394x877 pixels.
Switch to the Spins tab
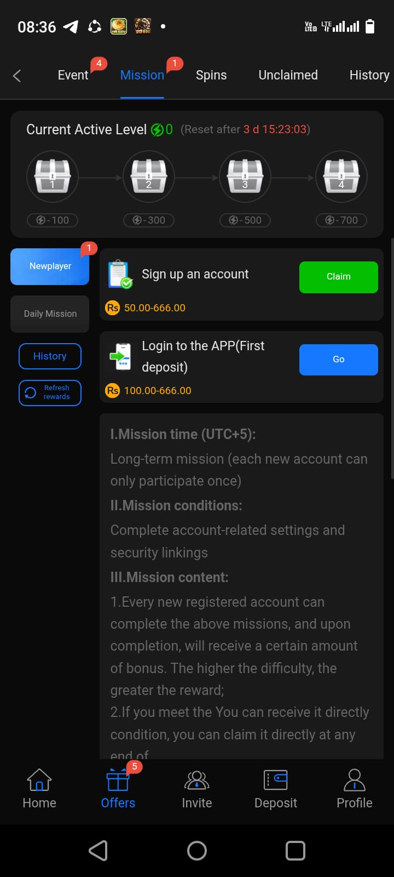click(211, 75)
